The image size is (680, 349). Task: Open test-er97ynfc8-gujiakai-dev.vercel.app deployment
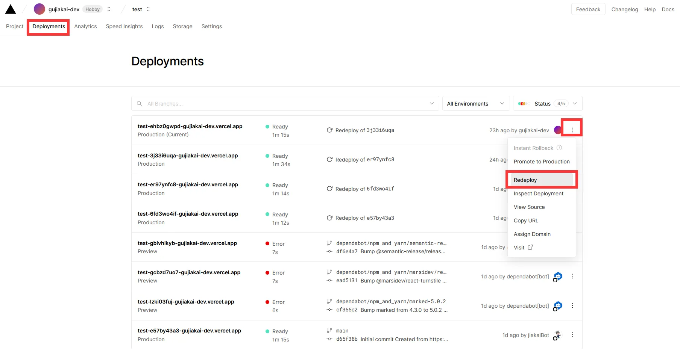tap(188, 184)
